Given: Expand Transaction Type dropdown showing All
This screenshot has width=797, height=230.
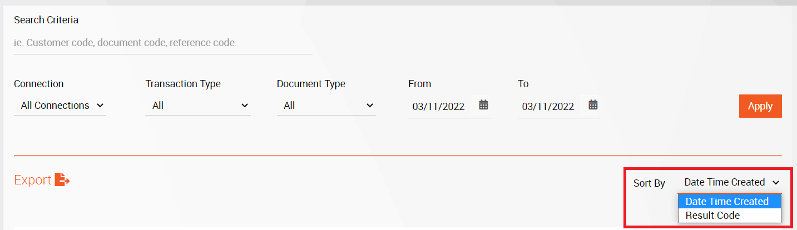Looking at the screenshot, I should pos(198,105).
